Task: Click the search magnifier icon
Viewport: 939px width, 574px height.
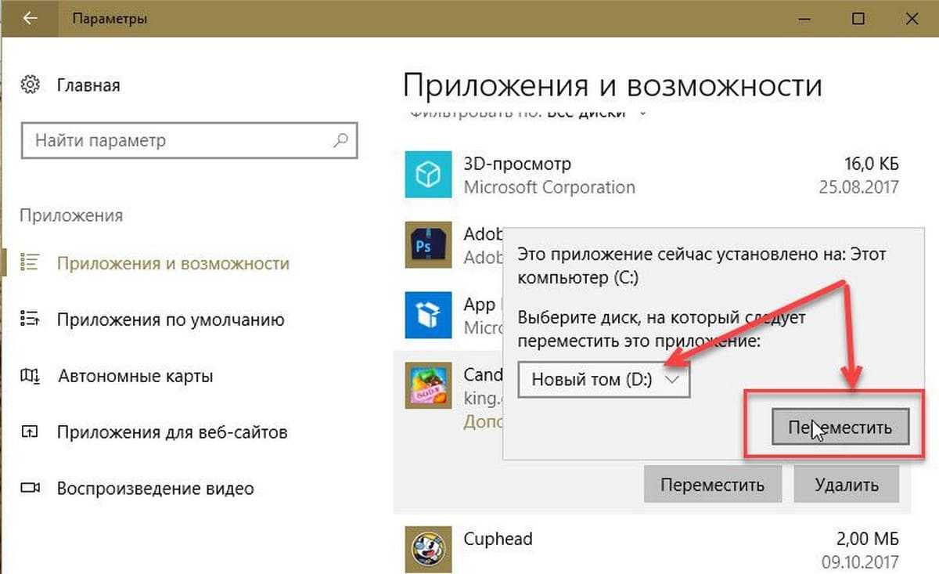Action: (340, 141)
